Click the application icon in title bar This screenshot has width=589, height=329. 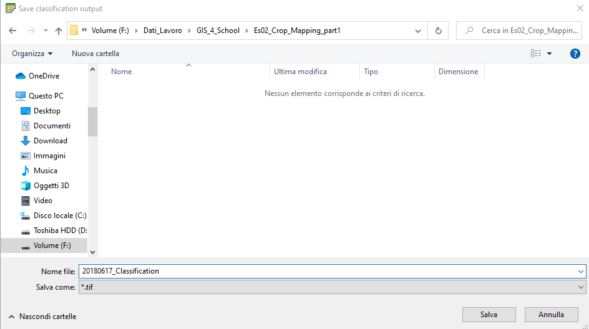point(11,8)
